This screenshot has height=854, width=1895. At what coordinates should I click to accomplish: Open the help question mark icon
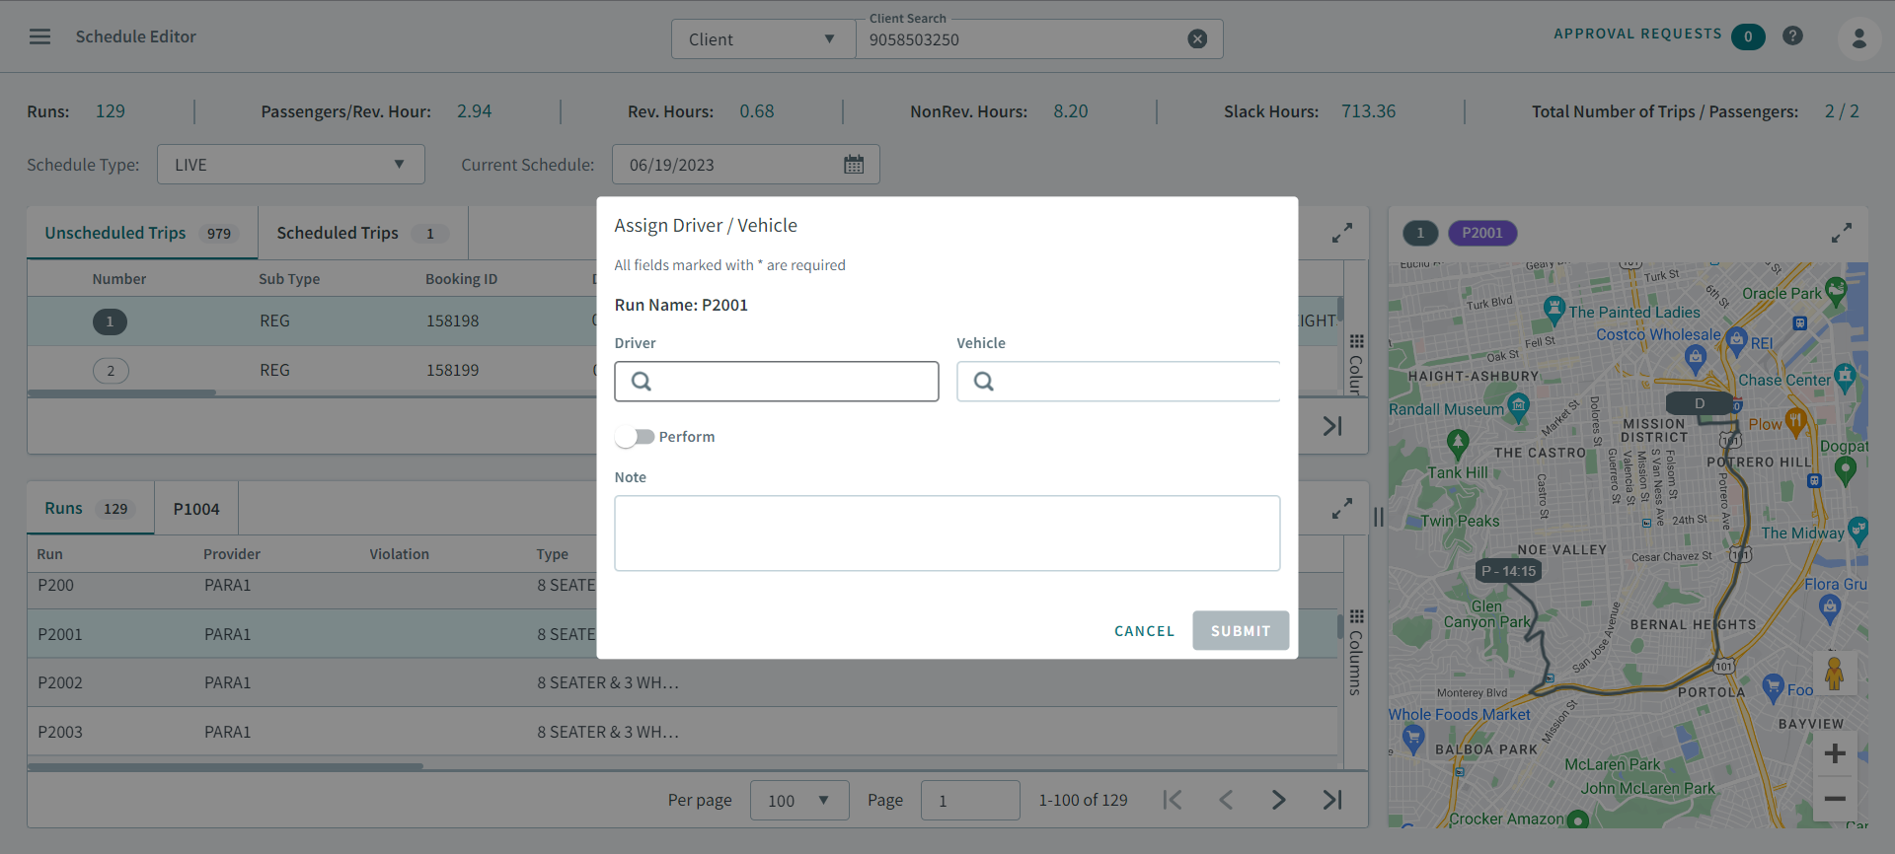1792,36
